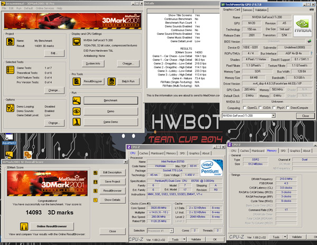Screen dimensions: 317x245
Task: Click the bus interface question mark in GPU-Z
Action: (311, 53)
